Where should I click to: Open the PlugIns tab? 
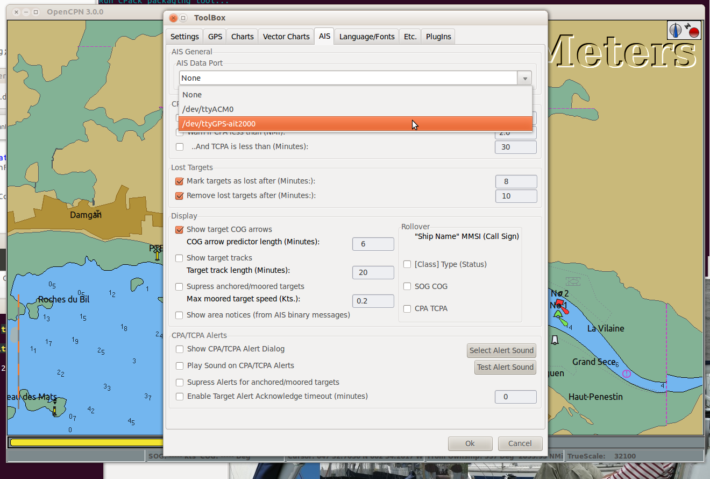click(438, 37)
